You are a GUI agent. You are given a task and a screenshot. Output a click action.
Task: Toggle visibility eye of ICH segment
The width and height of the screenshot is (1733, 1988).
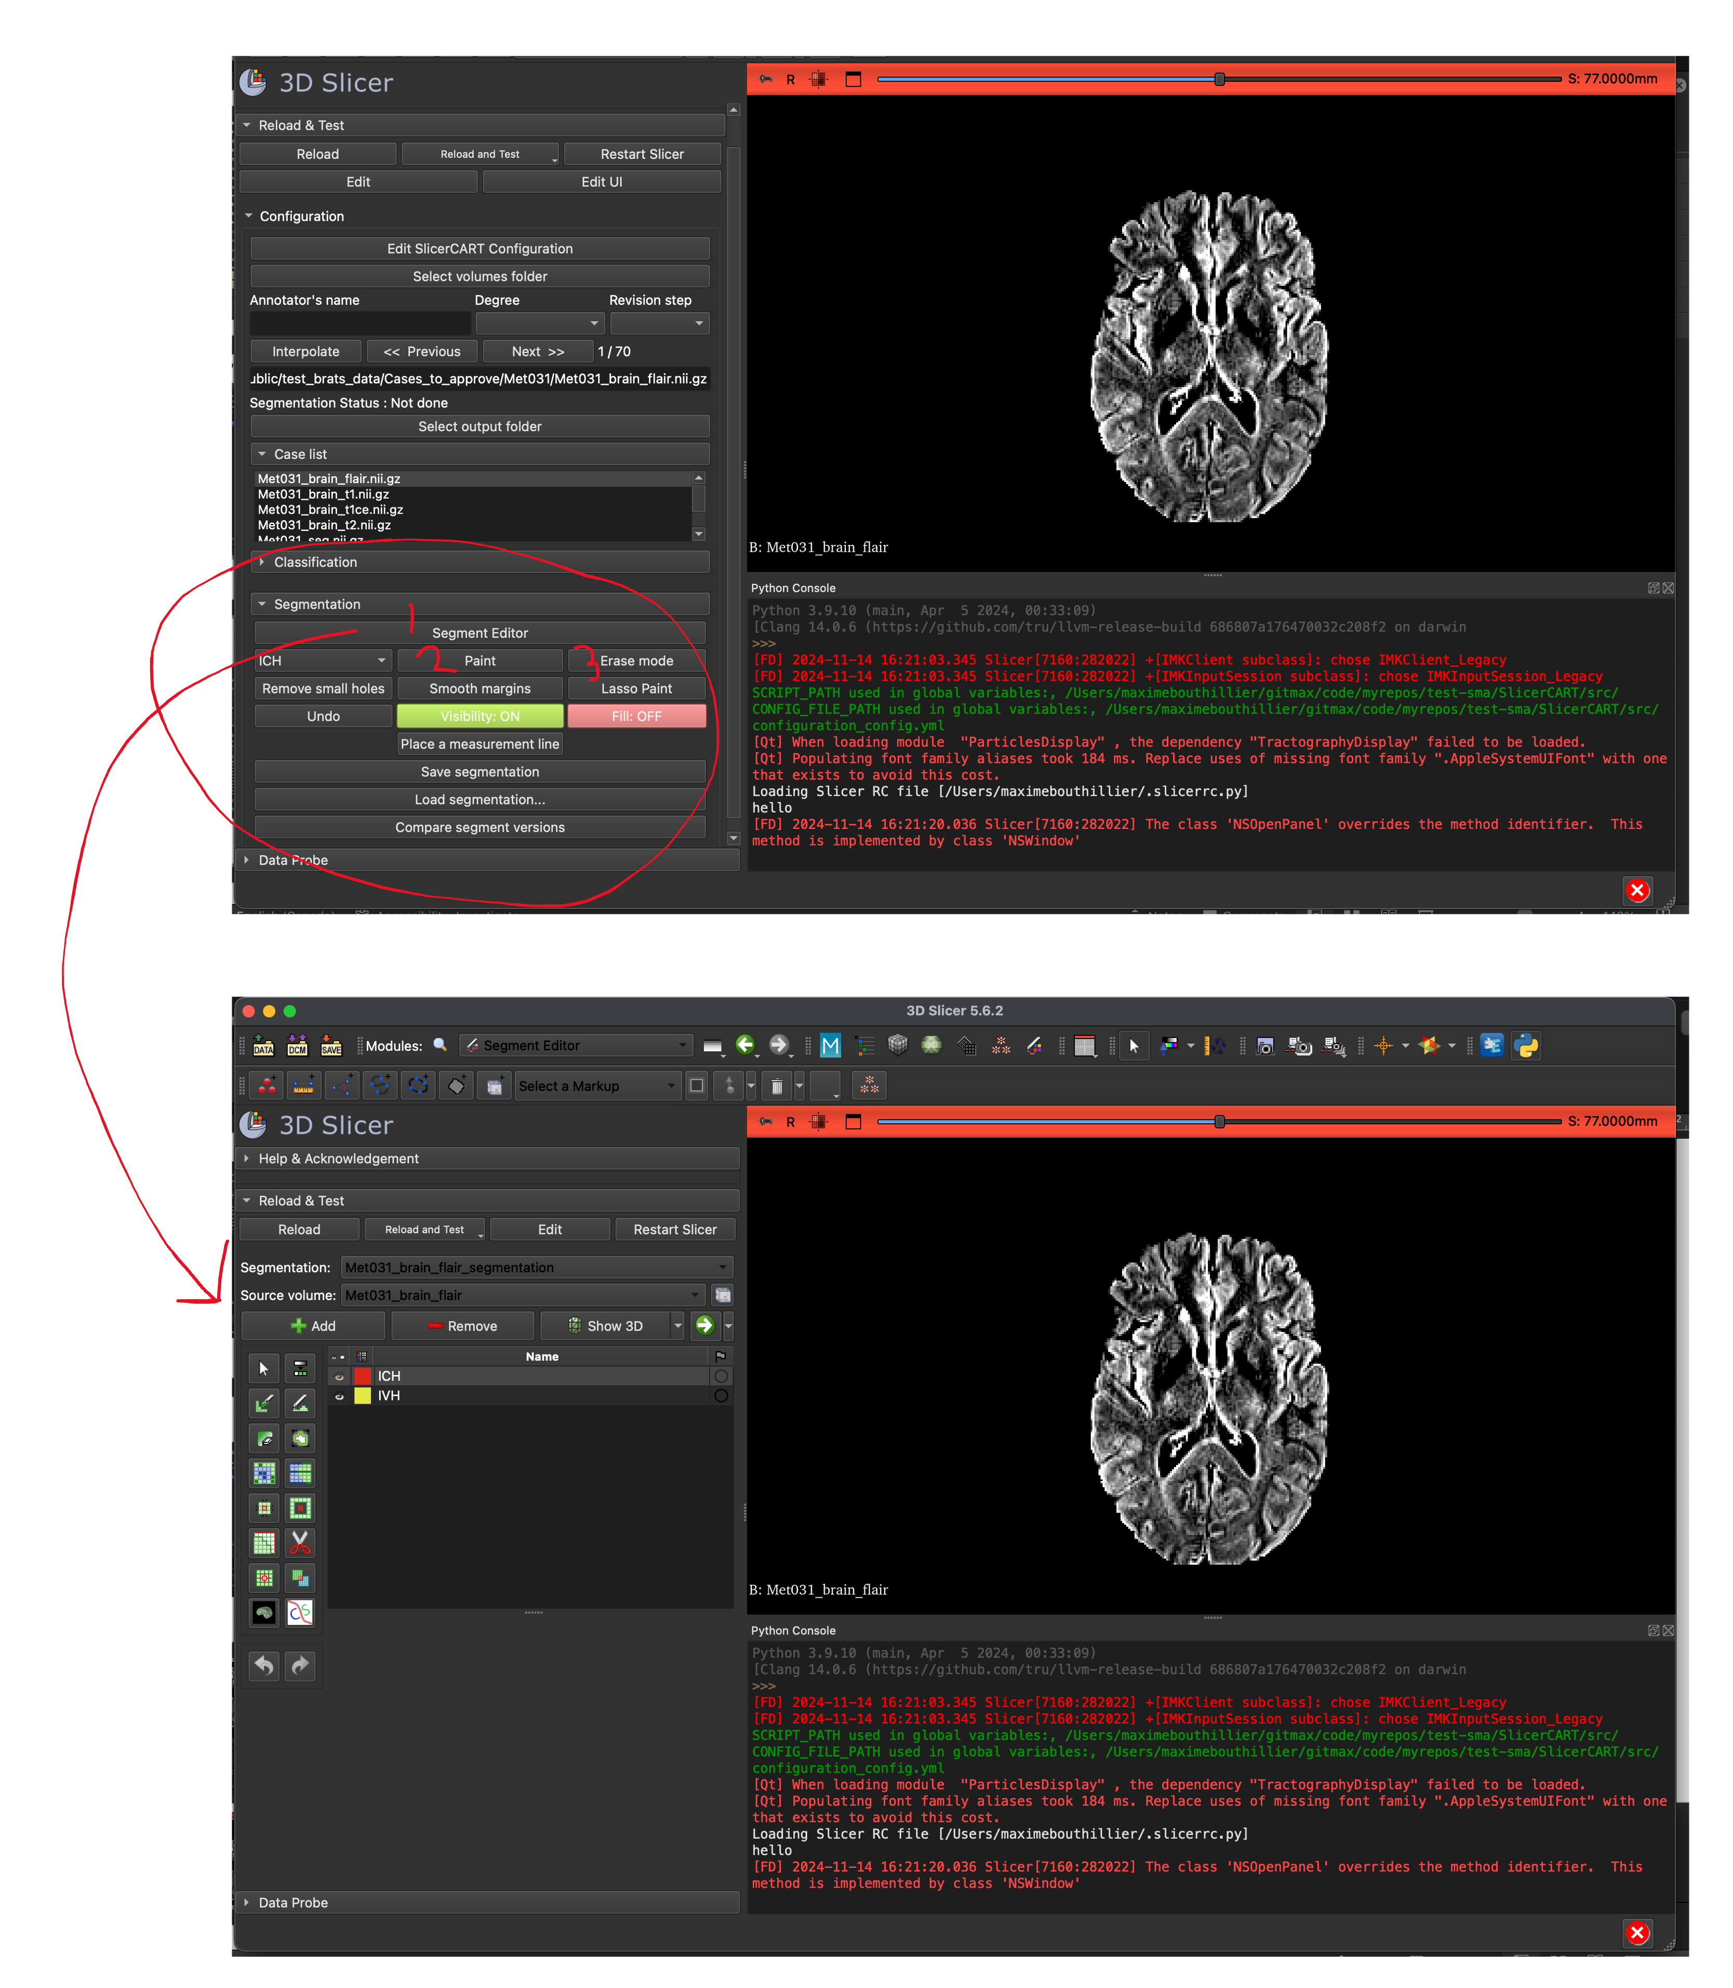click(x=339, y=1376)
